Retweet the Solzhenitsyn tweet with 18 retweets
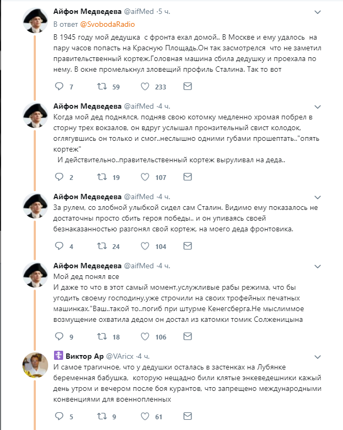 [x=102, y=336]
